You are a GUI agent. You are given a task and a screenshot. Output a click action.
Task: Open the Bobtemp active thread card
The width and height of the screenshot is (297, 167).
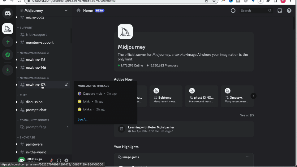(x=166, y=96)
